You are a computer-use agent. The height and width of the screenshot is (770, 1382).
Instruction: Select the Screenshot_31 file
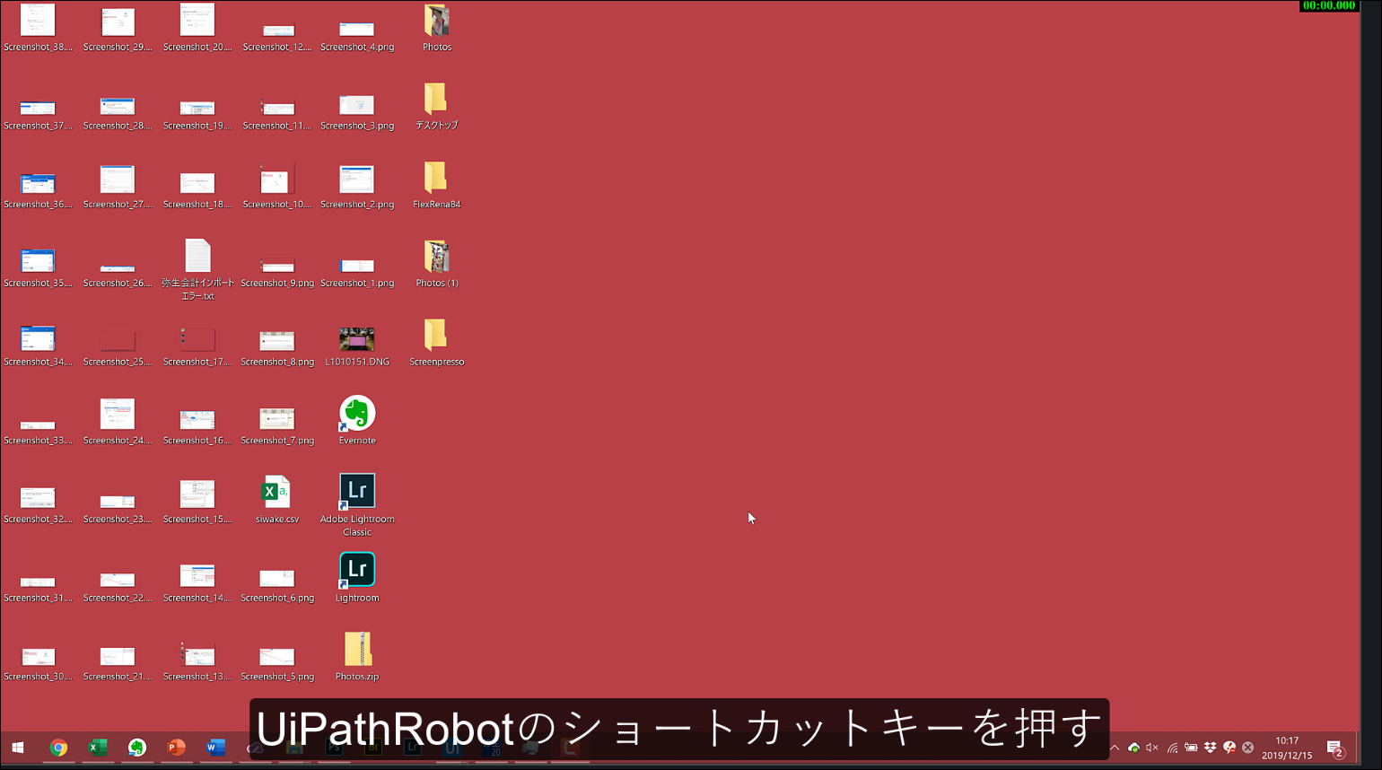[38, 590]
